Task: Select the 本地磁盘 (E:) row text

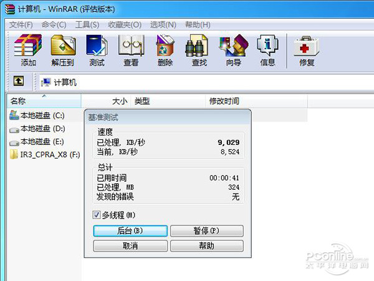Action: 42,142
